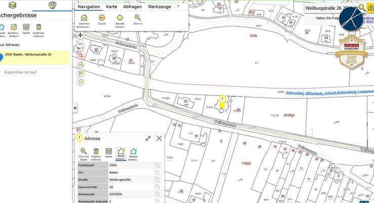The image size is (374, 203).
Task: Click Gesamter Kartenausschnitt home icon
Action: (x=84, y=18)
